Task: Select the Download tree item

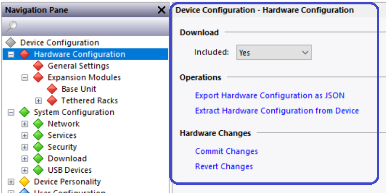Action: (67, 159)
